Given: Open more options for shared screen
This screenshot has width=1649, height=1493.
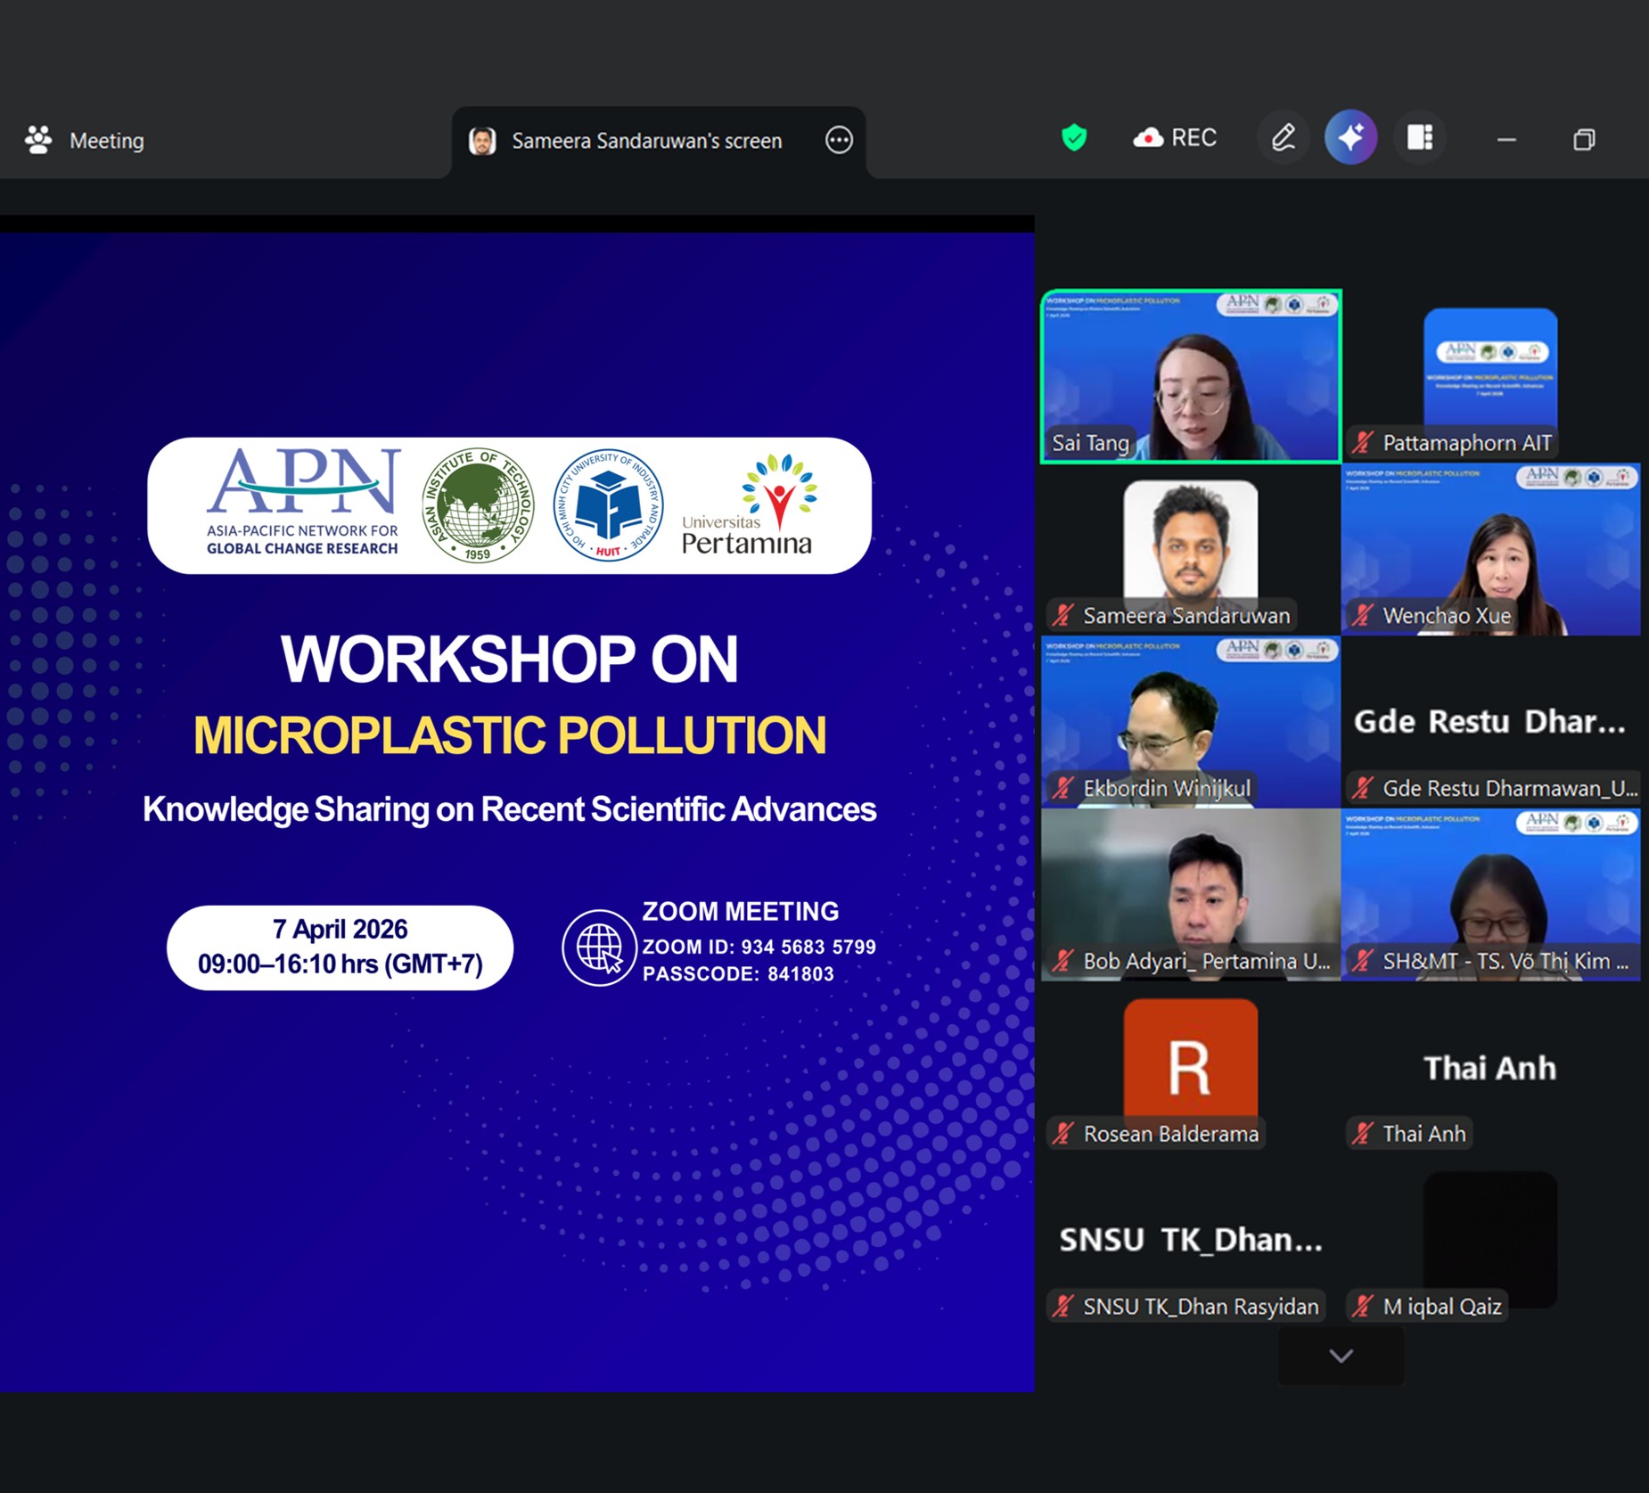Looking at the screenshot, I should [x=839, y=140].
